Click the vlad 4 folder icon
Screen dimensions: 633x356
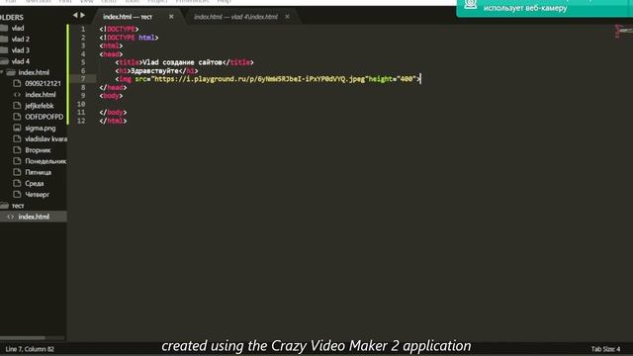point(4,61)
